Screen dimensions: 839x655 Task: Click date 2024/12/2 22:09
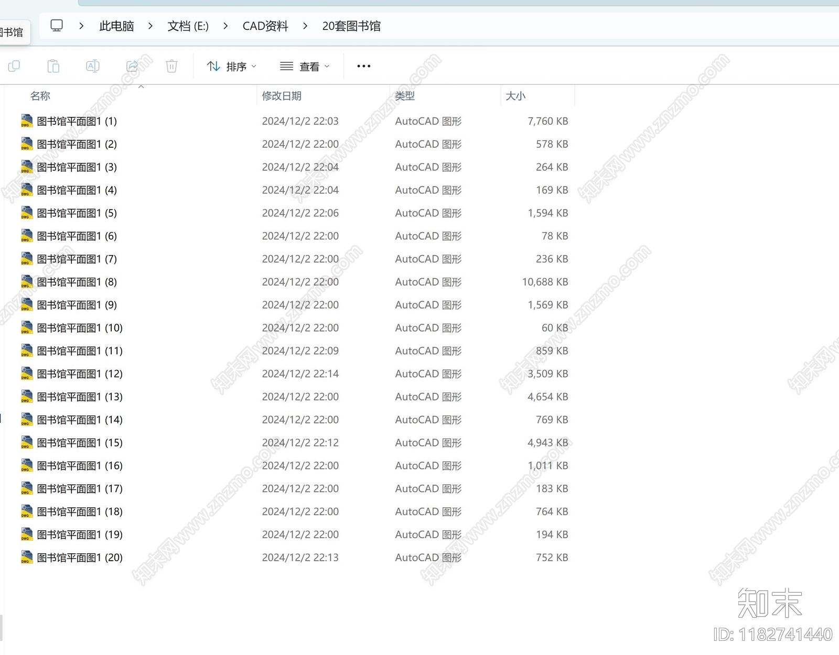click(300, 351)
